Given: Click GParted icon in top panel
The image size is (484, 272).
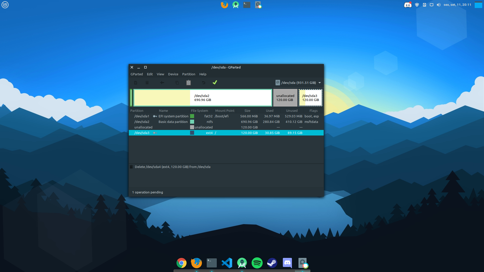Looking at the screenshot, I should click(x=258, y=5).
